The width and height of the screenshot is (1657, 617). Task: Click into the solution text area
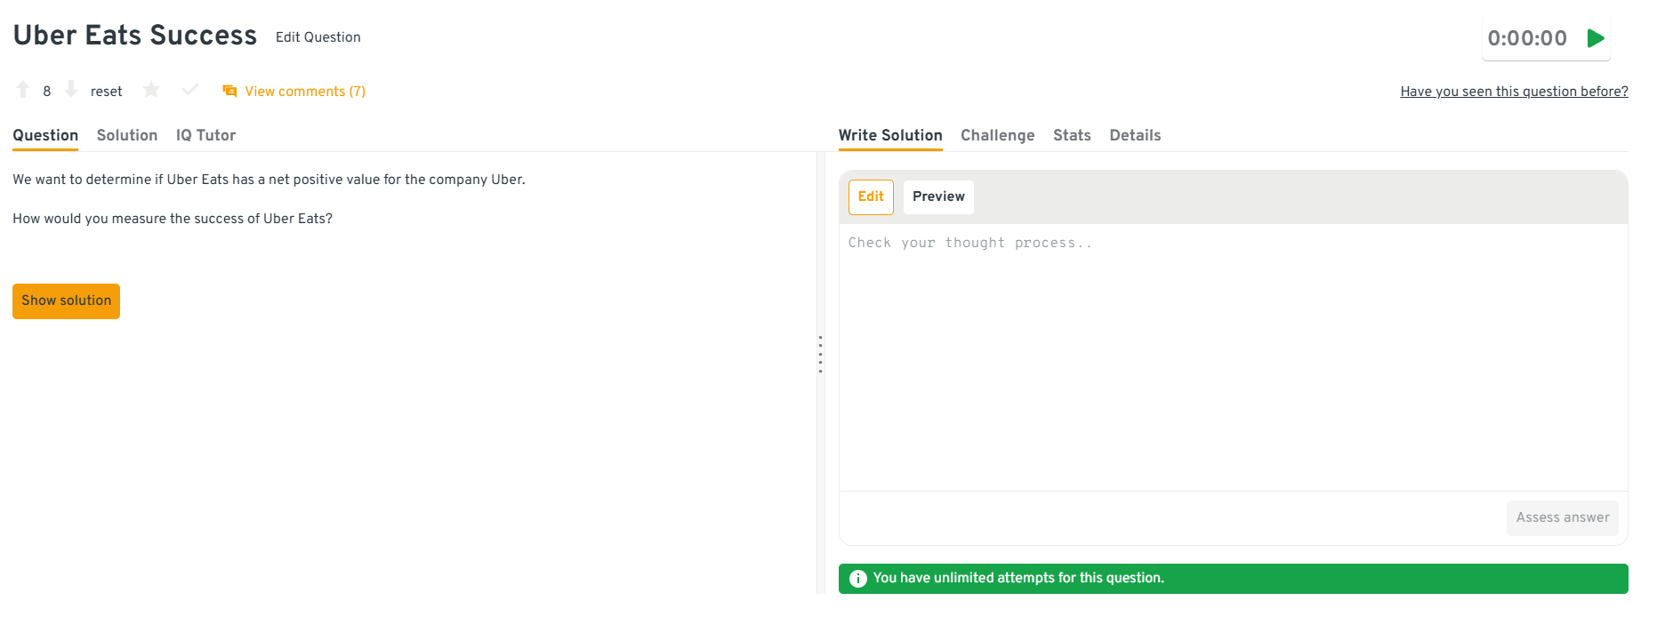coord(1233,356)
